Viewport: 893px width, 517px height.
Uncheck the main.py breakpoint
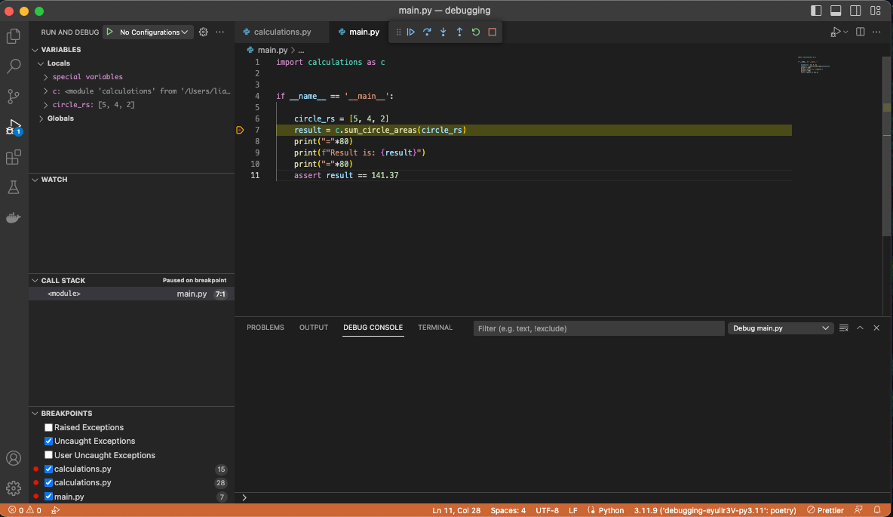[x=48, y=497]
